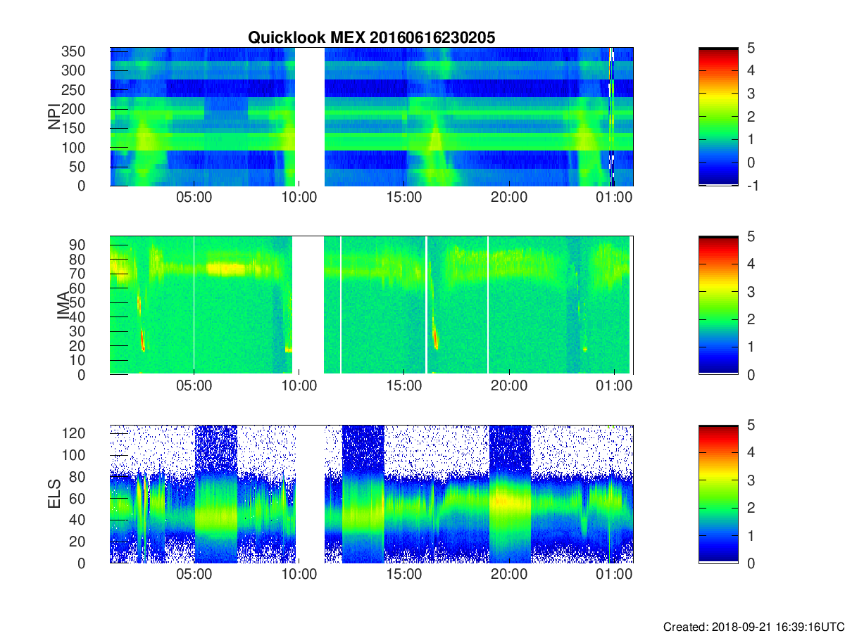The image size is (845, 633).
Task: Click the NPI panel colorbar
Action: [x=718, y=117]
